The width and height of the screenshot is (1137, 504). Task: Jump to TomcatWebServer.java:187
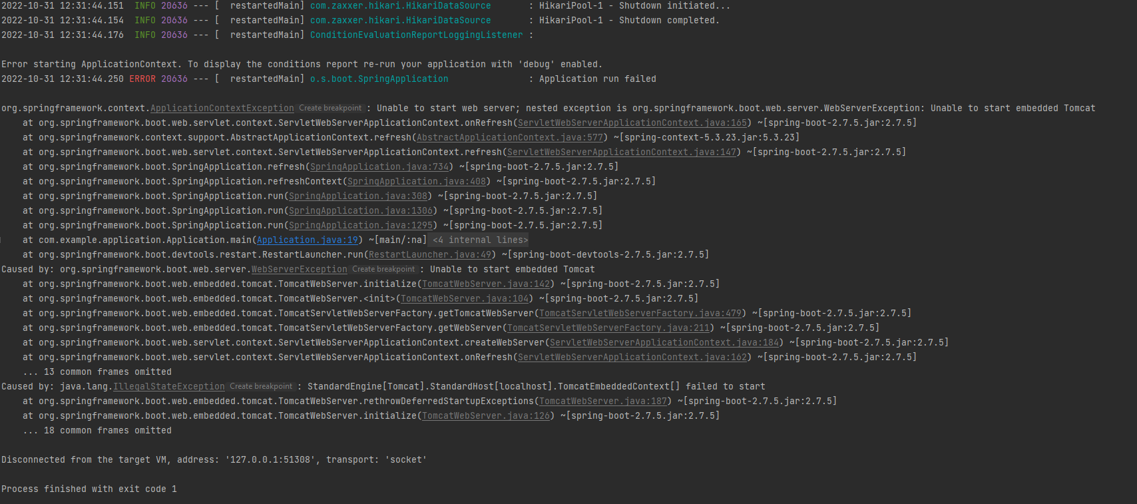602,401
